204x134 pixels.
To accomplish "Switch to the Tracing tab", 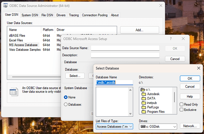I will 74,15.
